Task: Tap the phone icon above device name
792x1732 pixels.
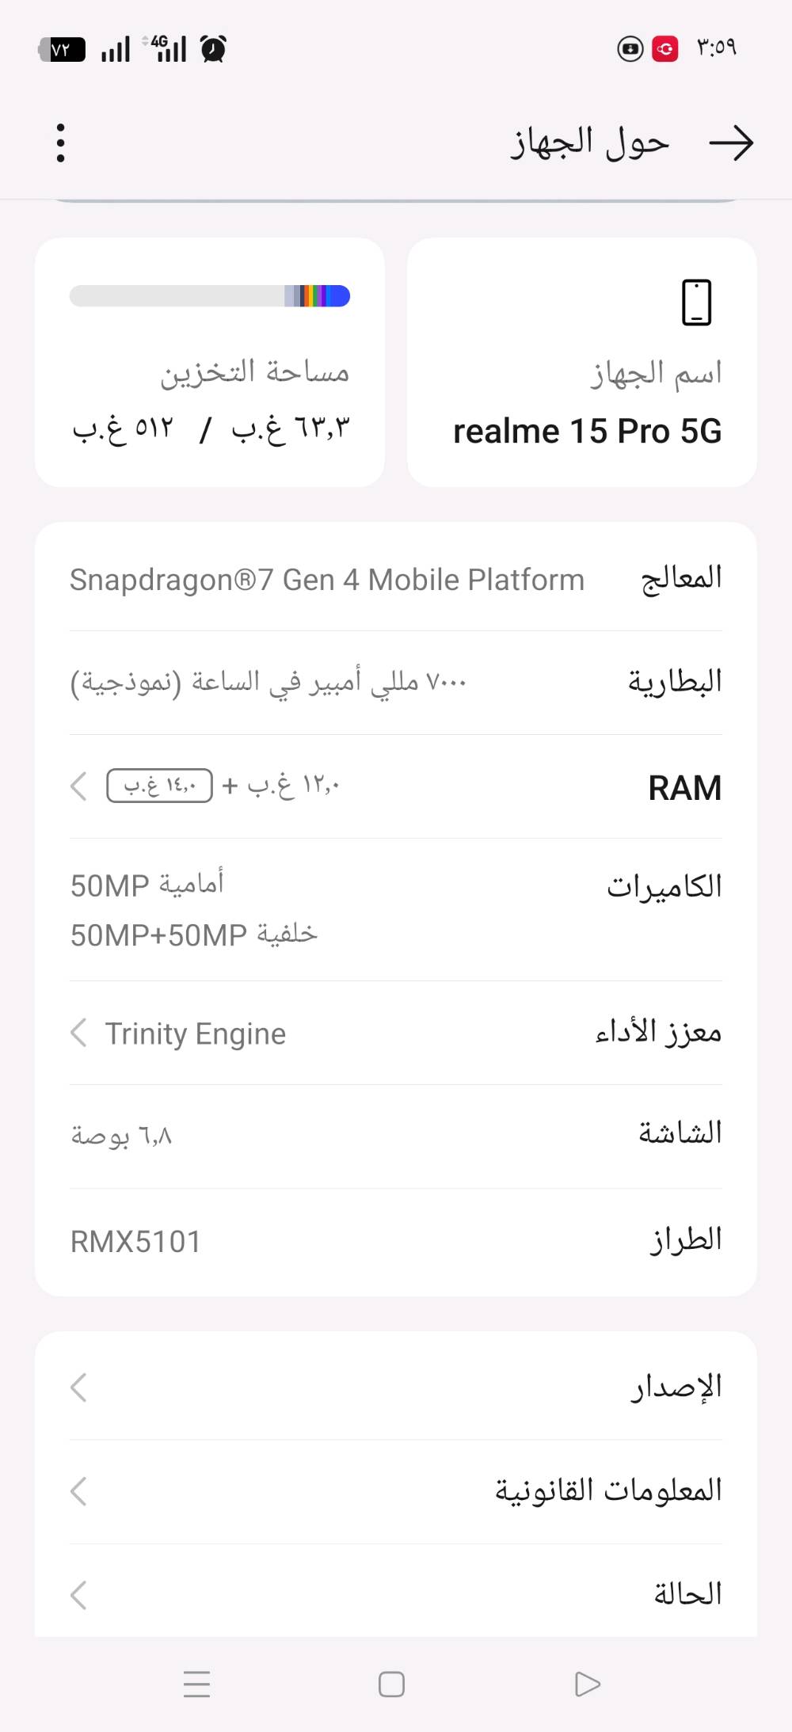Action: 696,303
